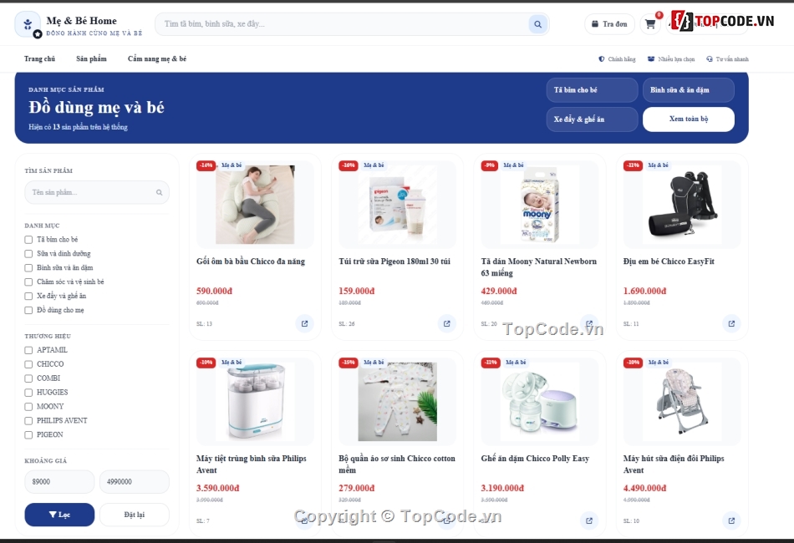Click the Mẹ & Bé Home logo icon
Image resolution: width=794 pixels, height=543 pixels.
[x=28, y=23]
